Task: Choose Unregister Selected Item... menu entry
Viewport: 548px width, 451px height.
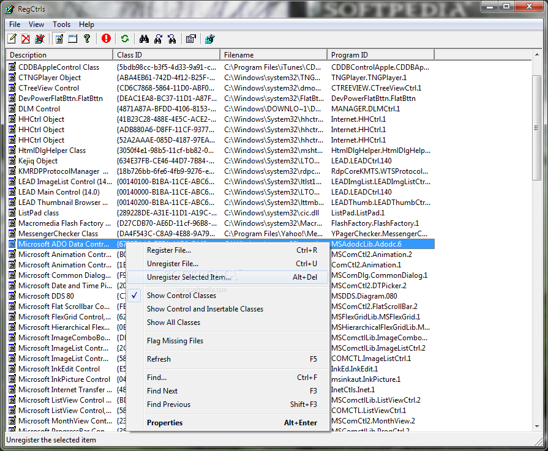Action: (228, 277)
